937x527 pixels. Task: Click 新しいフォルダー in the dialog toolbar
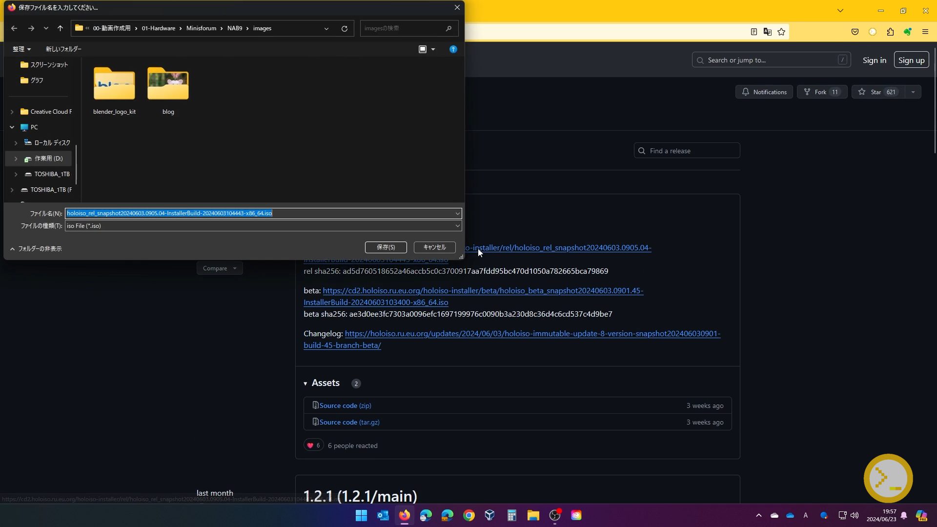(63, 49)
